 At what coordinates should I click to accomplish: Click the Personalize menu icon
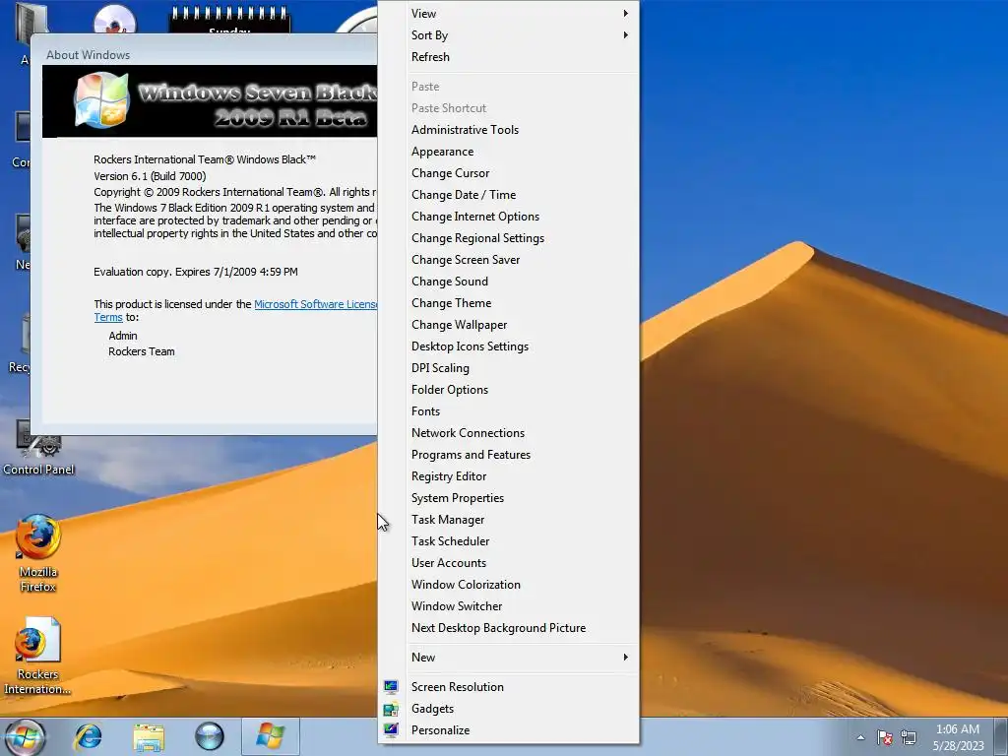(391, 730)
